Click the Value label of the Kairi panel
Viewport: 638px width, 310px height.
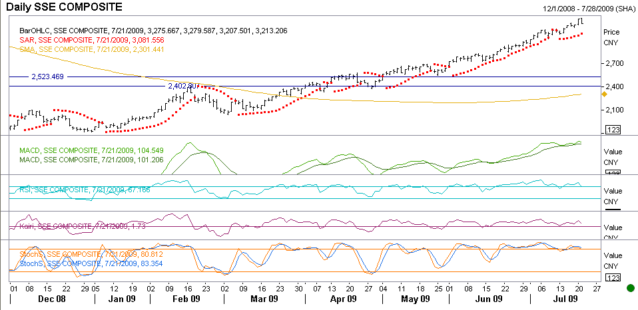pos(613,228)
